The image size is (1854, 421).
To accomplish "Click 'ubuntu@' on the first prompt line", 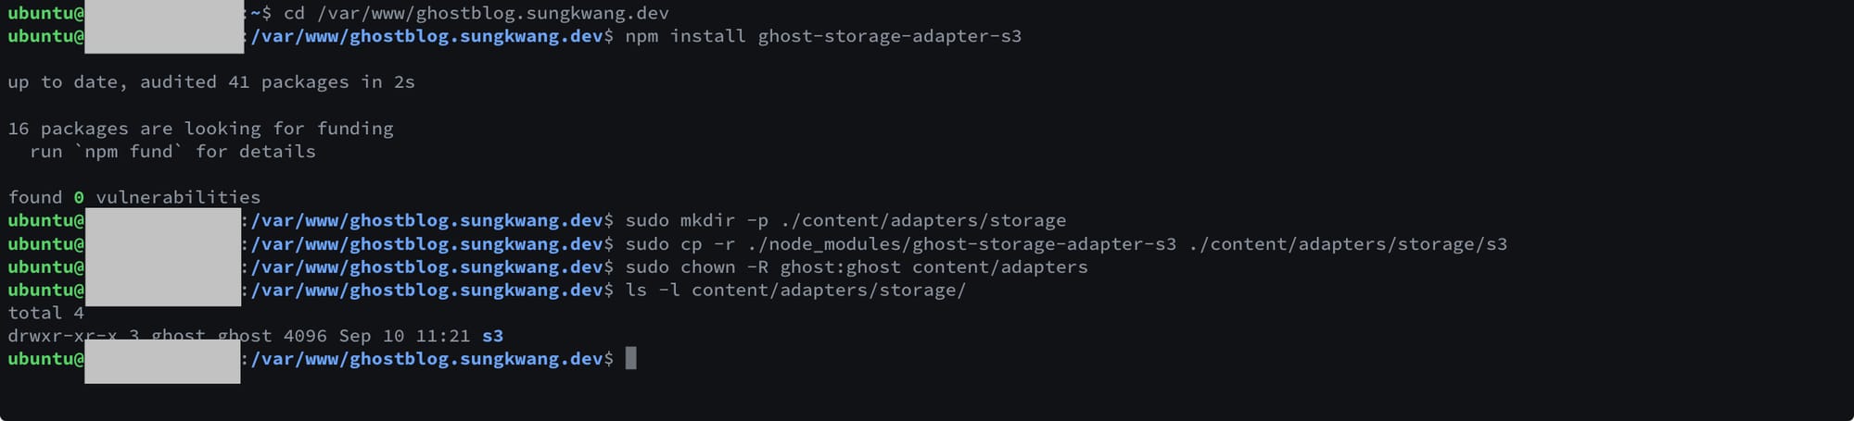I will click(x=45, y=13).
